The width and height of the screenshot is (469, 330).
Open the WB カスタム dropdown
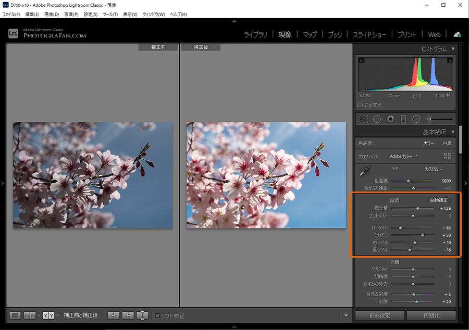coord(434,169)
